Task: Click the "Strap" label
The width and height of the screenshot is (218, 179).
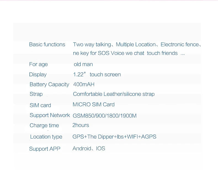Action: 36,94
